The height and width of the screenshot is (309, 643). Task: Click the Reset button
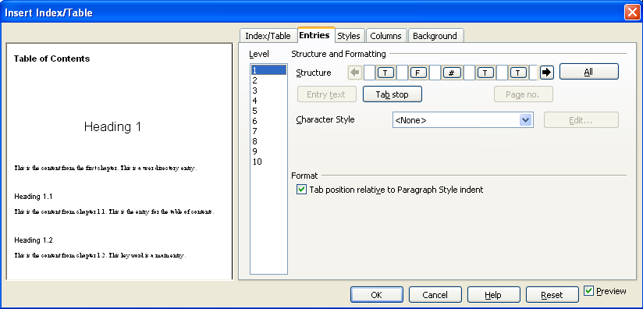pos(552,295)
